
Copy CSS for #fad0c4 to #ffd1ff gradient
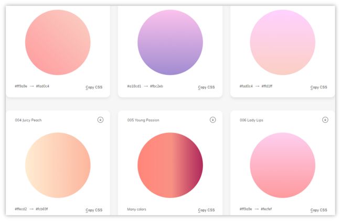point(319,87)
